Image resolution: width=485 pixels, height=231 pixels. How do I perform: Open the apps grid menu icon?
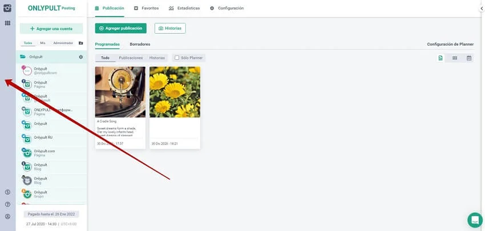[7, 23]
